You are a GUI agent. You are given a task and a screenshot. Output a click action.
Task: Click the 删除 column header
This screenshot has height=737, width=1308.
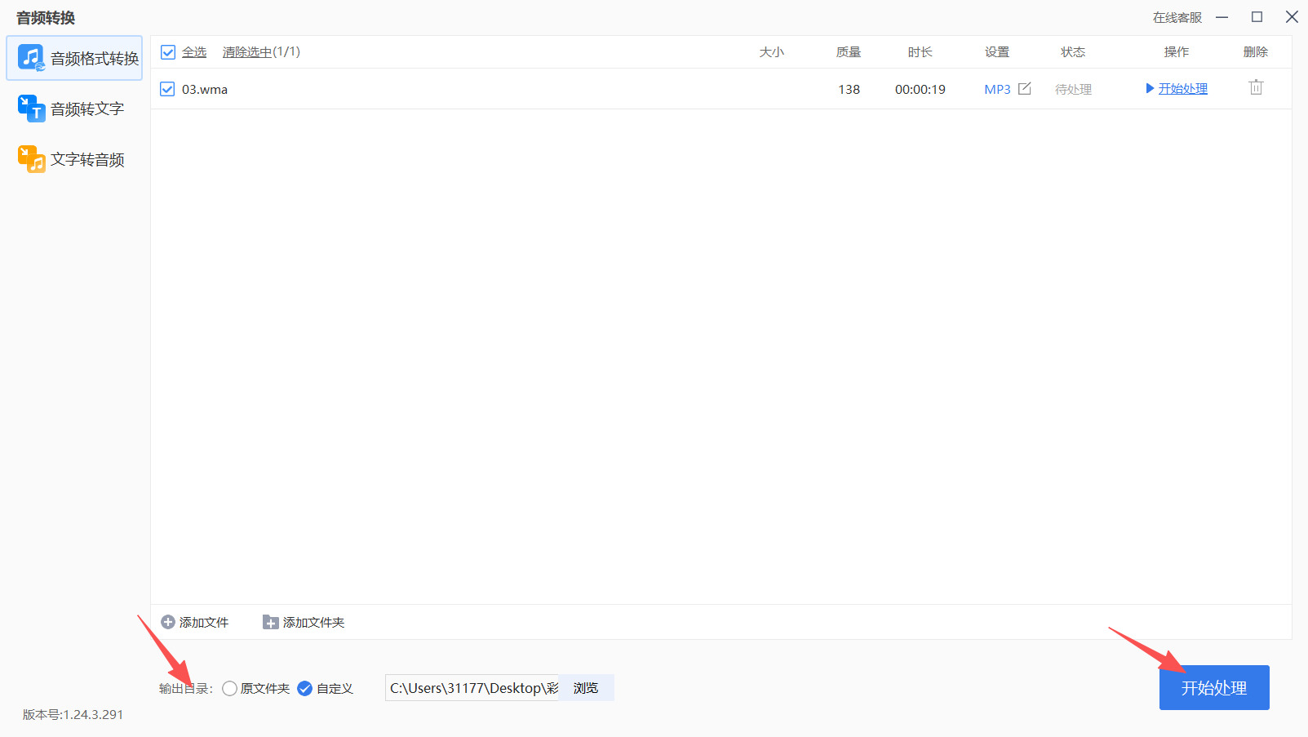tap(1256, 52)
